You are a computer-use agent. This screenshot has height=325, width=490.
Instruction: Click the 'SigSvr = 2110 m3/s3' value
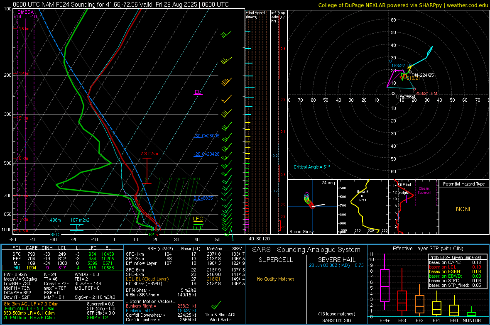click(95, 297)
